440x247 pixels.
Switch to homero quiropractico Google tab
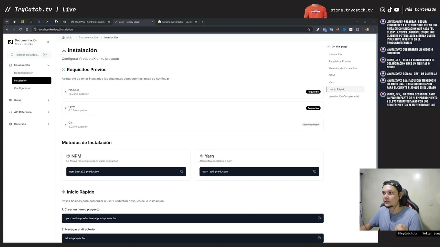click(177, 22)
